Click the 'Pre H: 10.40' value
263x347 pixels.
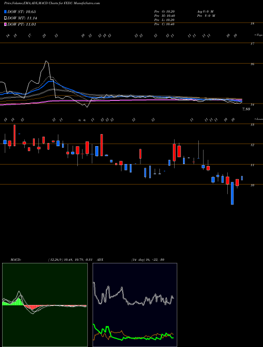(x=164, y=16)
